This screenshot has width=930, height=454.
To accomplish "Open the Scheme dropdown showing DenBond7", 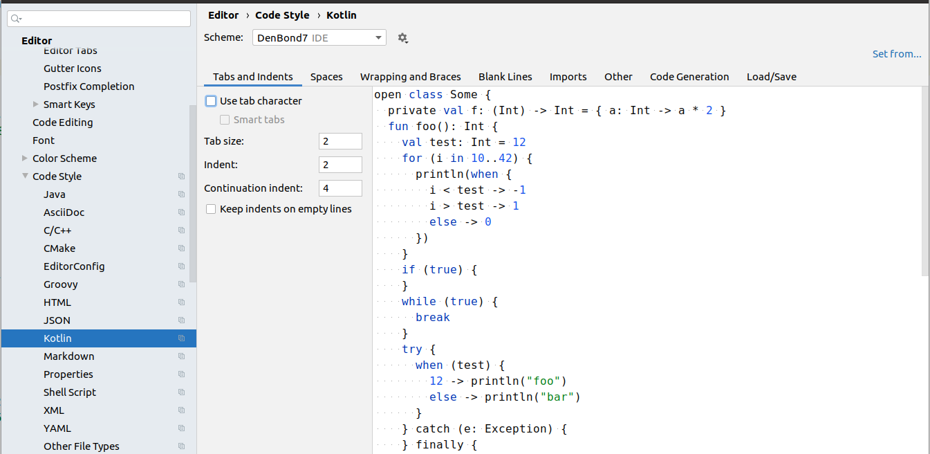I will click(319, 38).
